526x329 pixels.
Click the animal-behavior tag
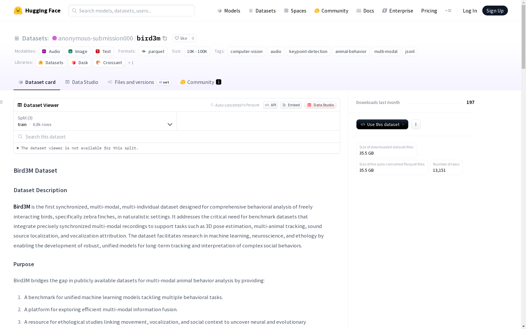351,51
